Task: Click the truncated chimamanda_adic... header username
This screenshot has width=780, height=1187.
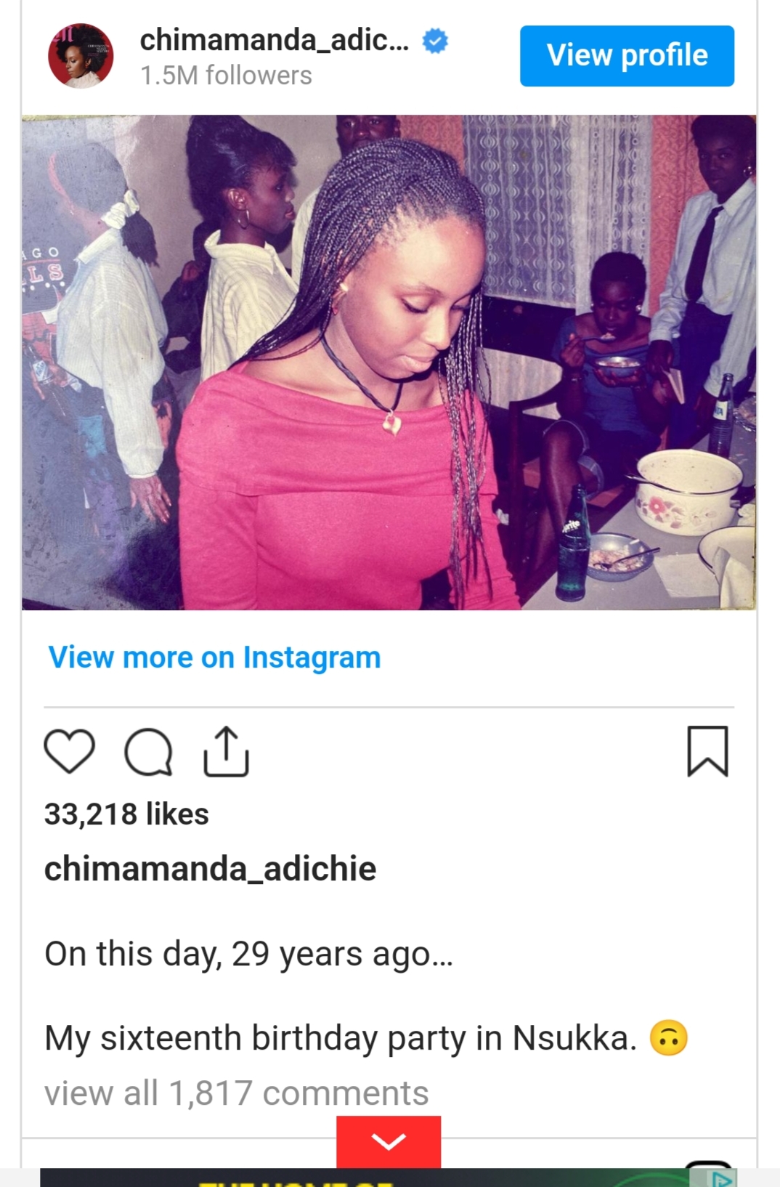Action: click(274, 40)
